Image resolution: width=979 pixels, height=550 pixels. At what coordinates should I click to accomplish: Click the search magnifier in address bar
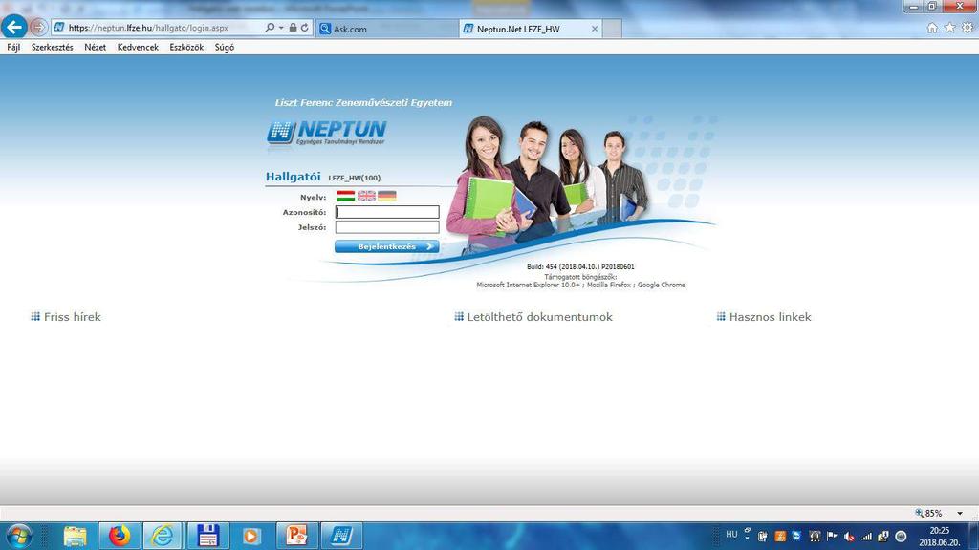coord(270,28)
